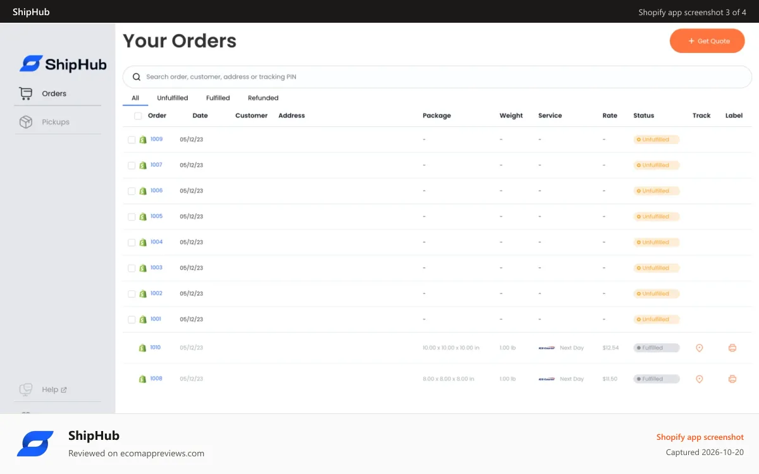Image resolution: width=759 pixels, height=474 pixels.
Task: Click the Date column header
Action: coord(200,116)
